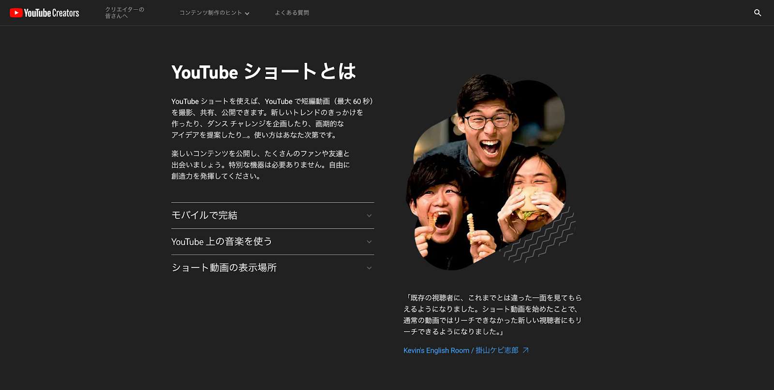Click the YouTube ショートとは heading
The image size is (774, 390).
(x=264, y=72)
